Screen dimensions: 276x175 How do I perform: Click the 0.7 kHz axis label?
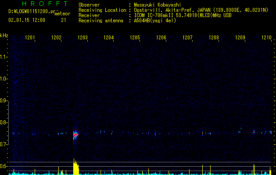coord(4,144)
